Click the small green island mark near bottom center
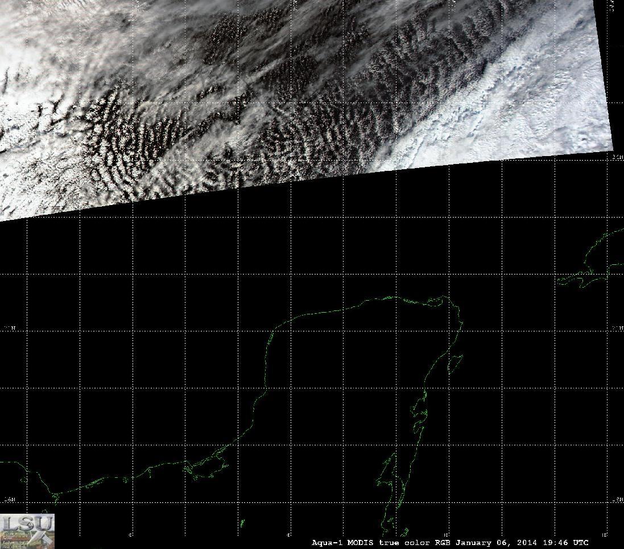This screenshot has height=549, width=624. pos(243,522)
